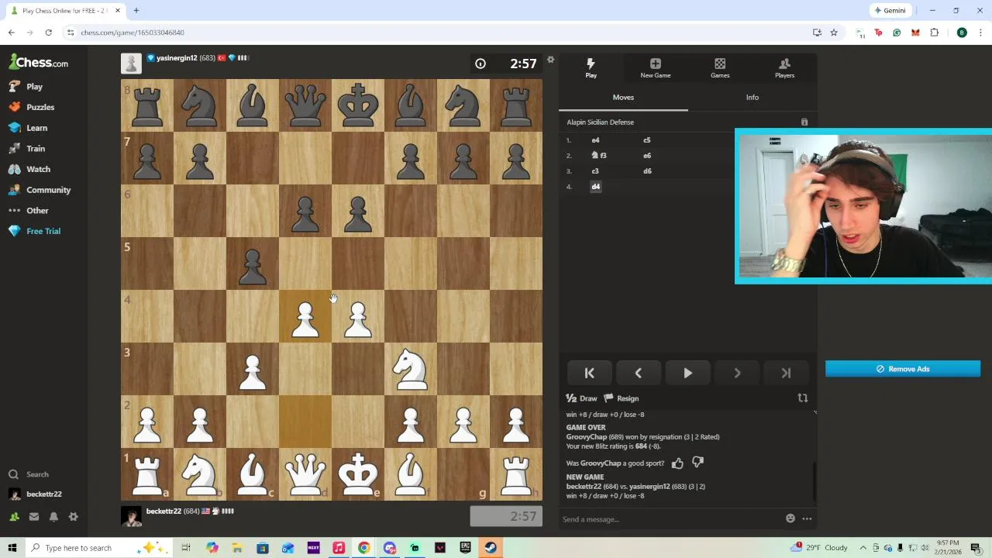Viewport: 992px width, 558px height.
Task: Open the board settings gear
Action: coord(550,60)
